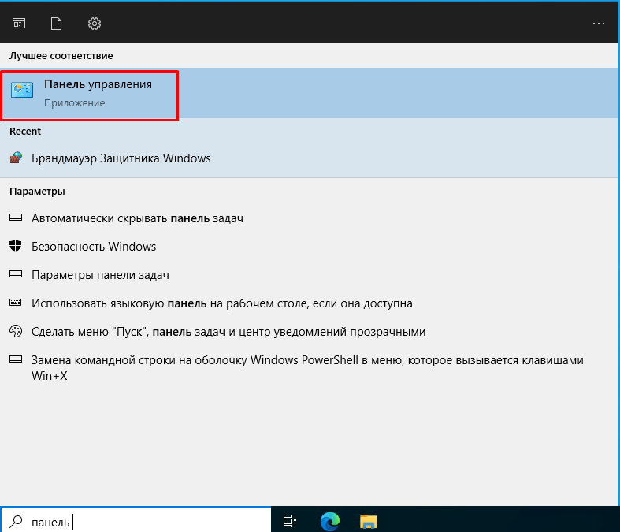
Task: Click the Control Panel app icon
Action: point(22,90)
